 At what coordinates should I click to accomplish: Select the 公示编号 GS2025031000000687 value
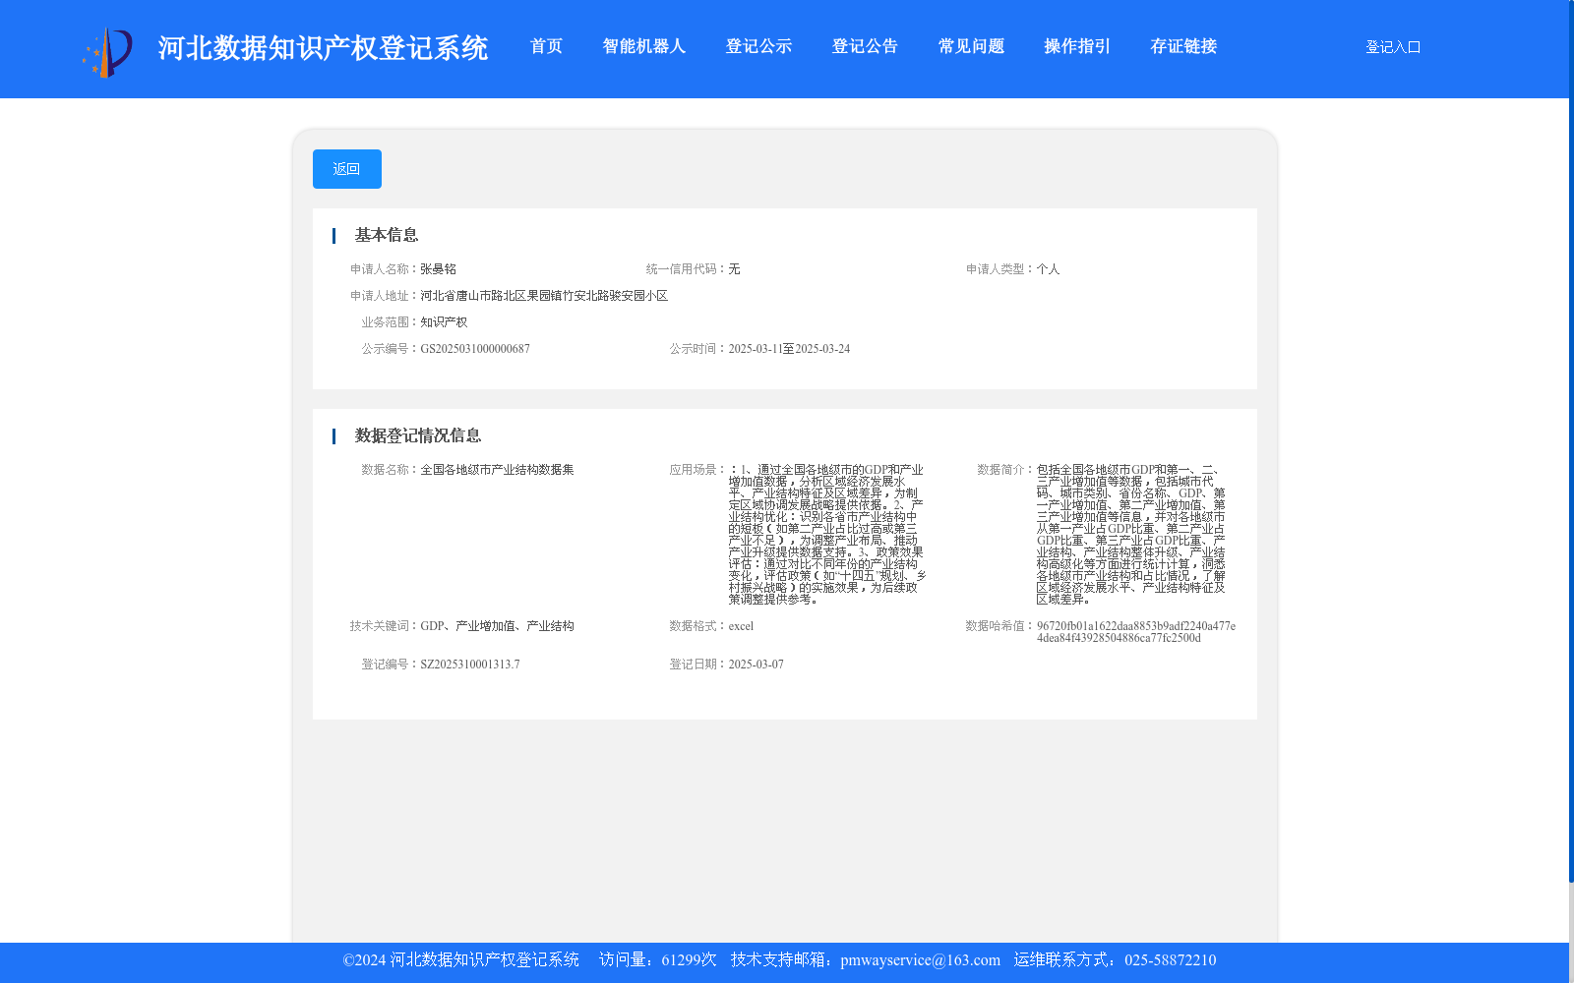(476, 348)
